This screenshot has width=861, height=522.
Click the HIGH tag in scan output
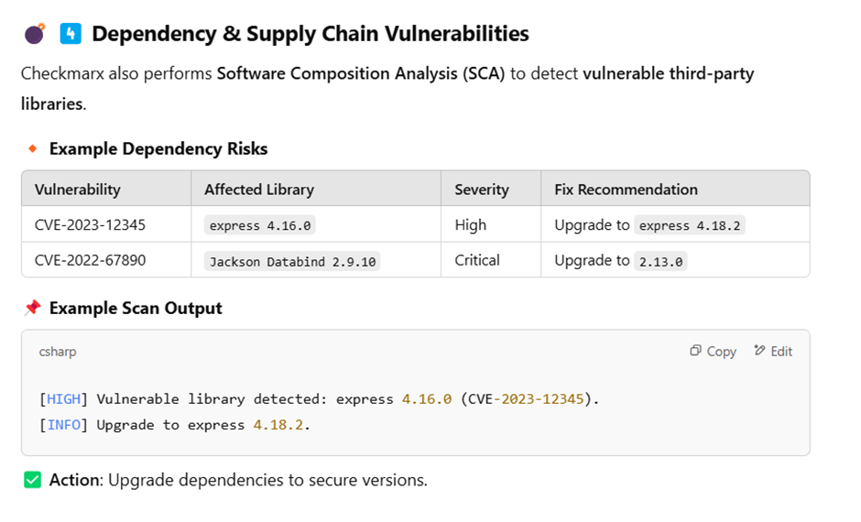click(x=64, y=399)
